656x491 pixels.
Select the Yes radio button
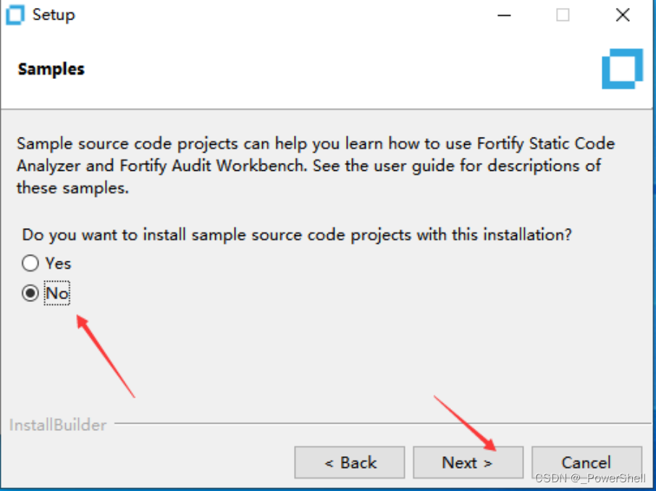click(30, 264)
